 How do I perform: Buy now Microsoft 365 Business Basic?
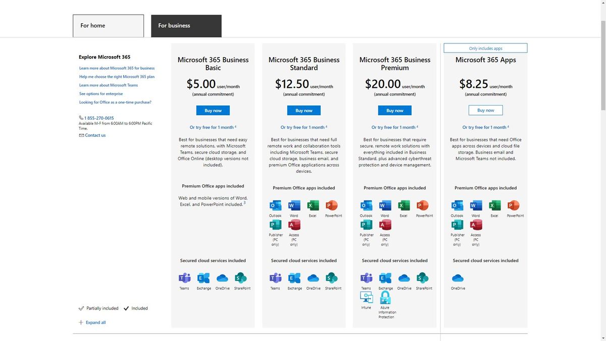click(x=213, y=110)
